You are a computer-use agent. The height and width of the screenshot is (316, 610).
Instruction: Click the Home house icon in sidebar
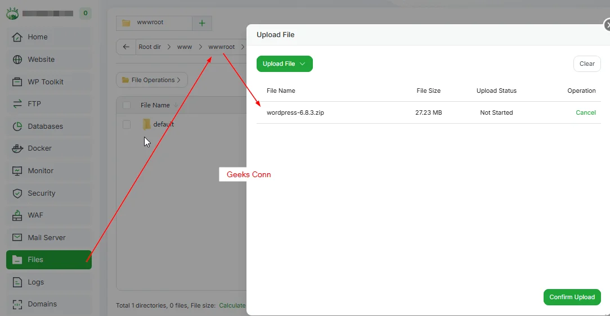[x=17, y=37]
